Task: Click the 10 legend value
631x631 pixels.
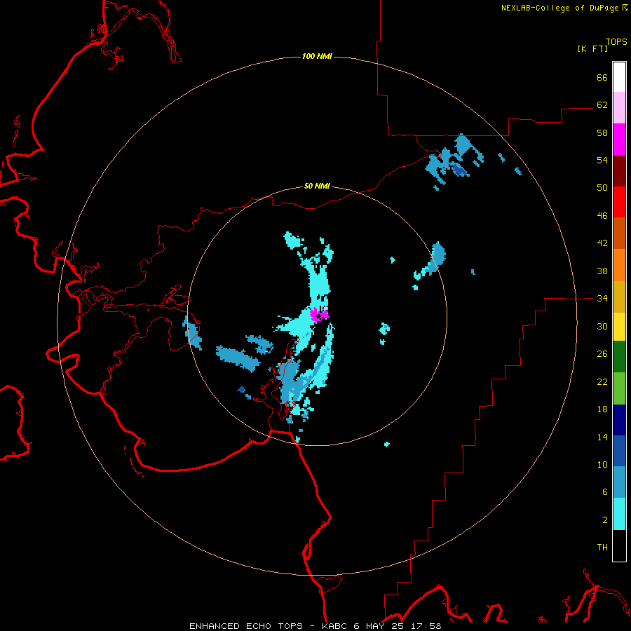Action: point(602,464)
